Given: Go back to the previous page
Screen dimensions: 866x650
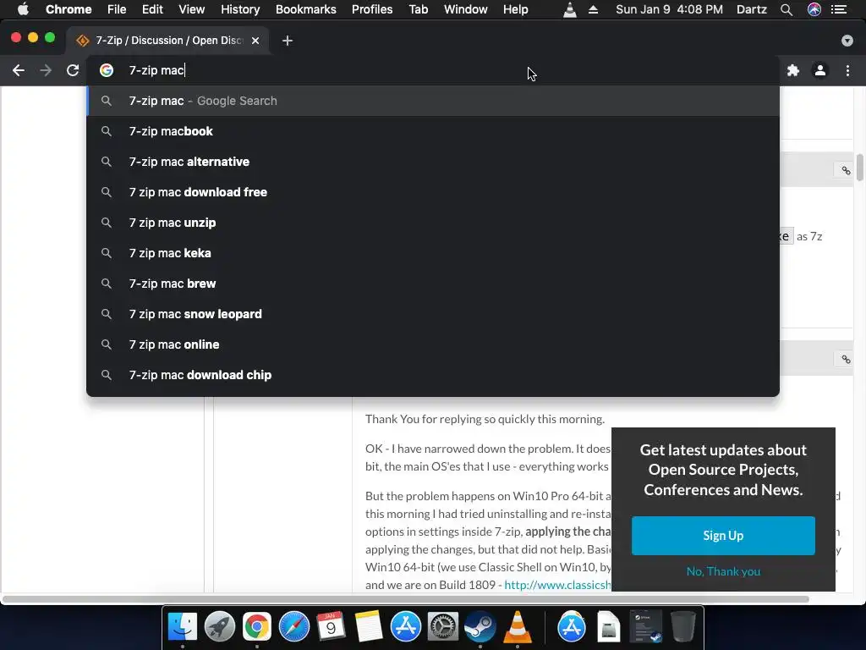Looking at the screenshot, I should (x=19, y=70).
